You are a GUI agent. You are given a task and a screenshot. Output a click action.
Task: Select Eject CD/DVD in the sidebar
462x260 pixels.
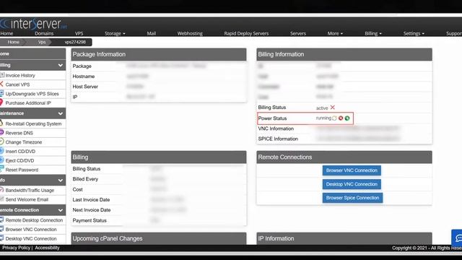19,160
